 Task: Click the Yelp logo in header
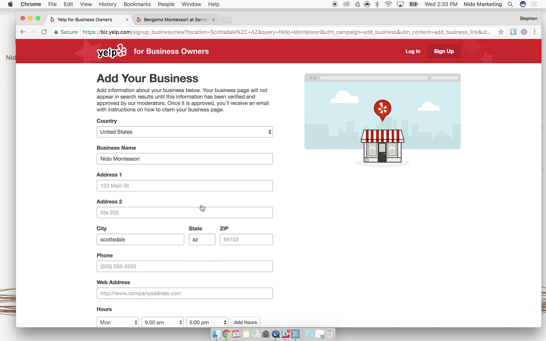(112, 51)
